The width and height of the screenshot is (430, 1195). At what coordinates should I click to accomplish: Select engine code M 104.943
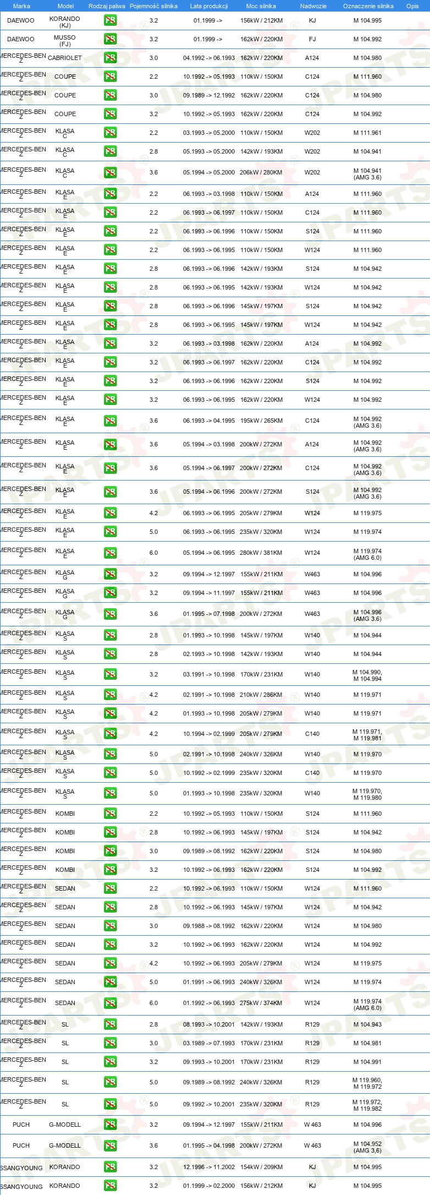coord(367,1024)
